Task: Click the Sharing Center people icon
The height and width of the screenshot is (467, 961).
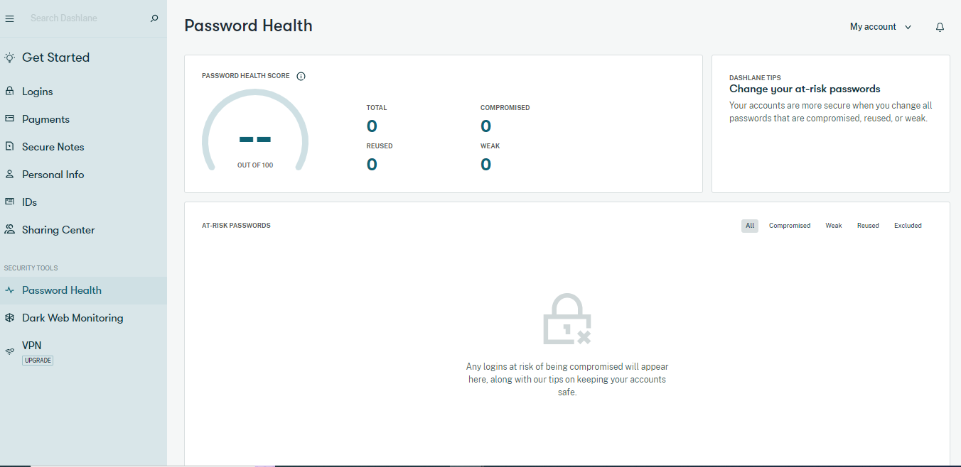Action: coord(9,229)
